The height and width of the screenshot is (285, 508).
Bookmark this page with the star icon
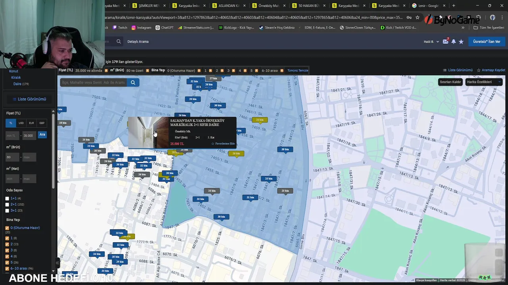pyautogui.click(x=418, y=17)
